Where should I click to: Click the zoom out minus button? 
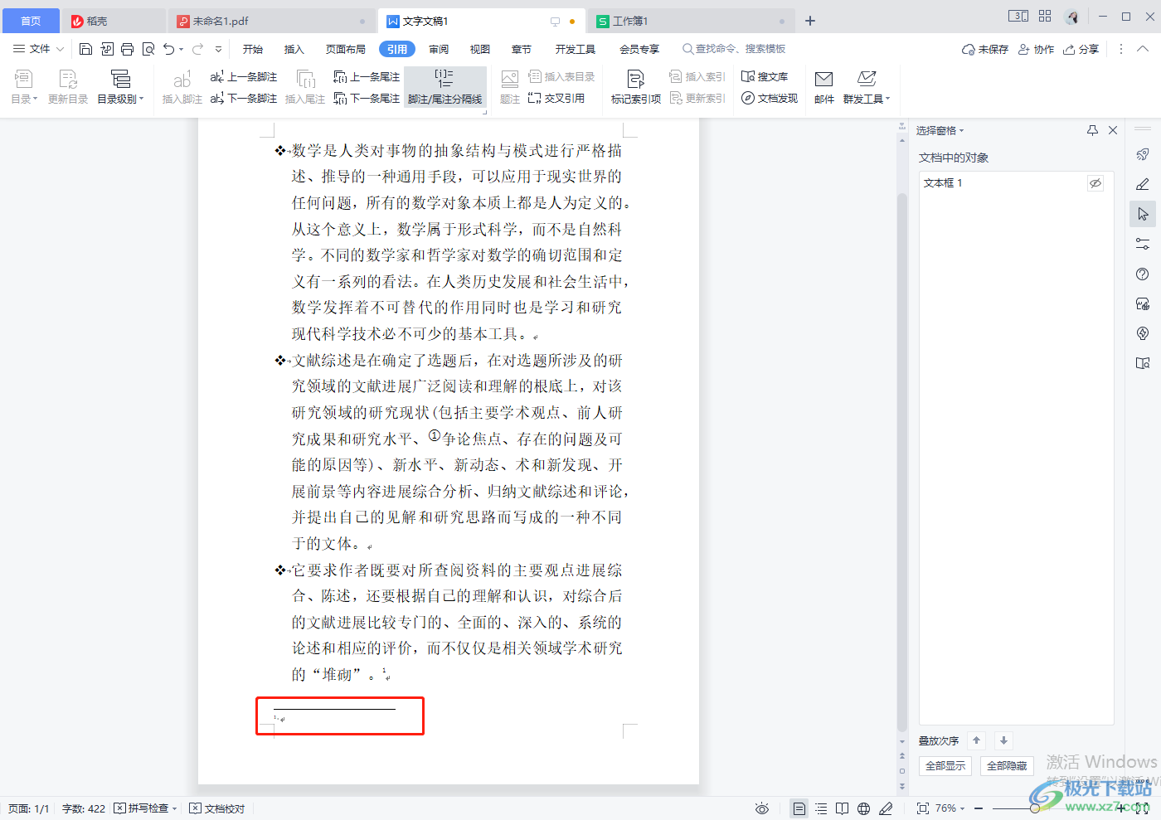coord(979,808)
